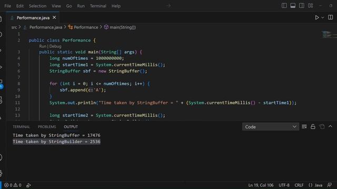Click the Debug CodeLens link

tap(55, 46)
